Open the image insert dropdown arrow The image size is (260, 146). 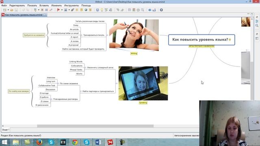[69, 10]
